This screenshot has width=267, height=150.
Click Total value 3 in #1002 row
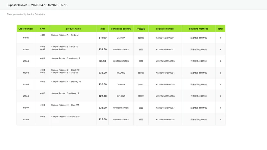[220, 49]
